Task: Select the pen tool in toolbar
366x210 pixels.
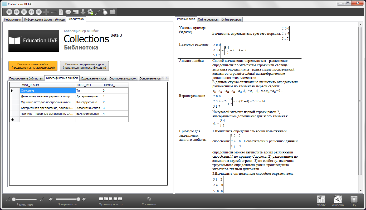Action: [98, 12]
